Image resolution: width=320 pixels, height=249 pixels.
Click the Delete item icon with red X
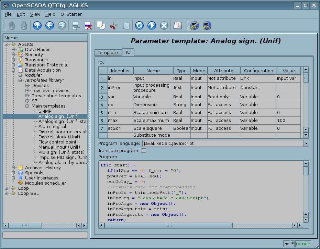pos(88,26)
